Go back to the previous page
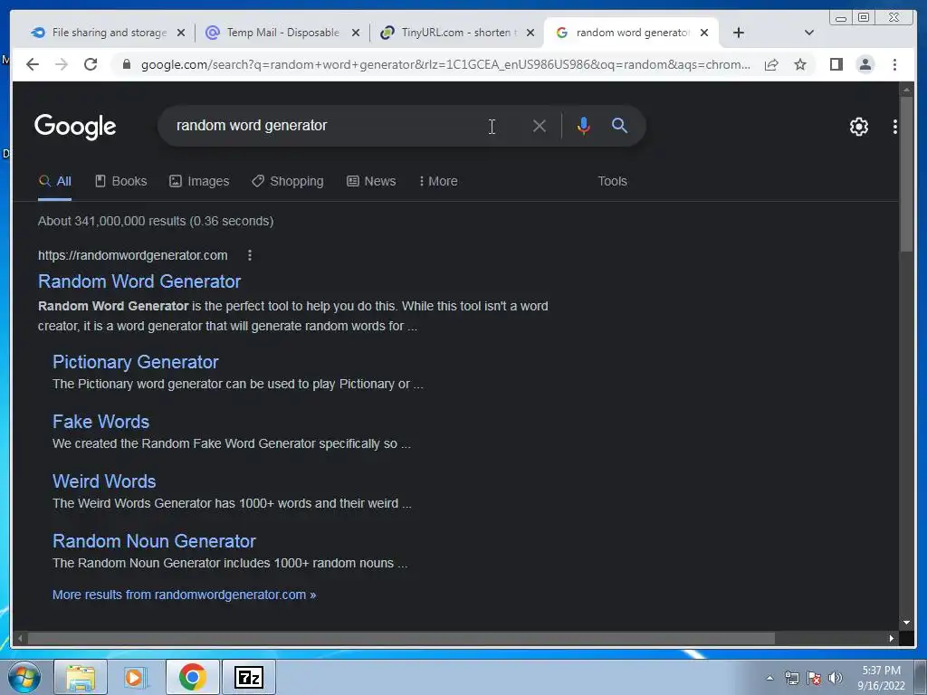This screenshot has width=927, height=695. click(x=33, y=64)
